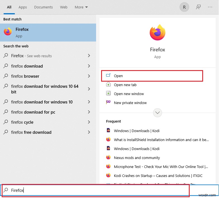Select the 'firefox cycle' web suggestion
This screenshot has width=219, height=198.
(22, 122)
